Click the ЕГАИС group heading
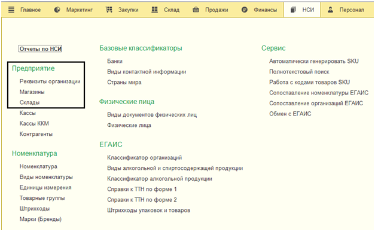The width and height of the screenshot is (375, 231). tap(111, 145)
